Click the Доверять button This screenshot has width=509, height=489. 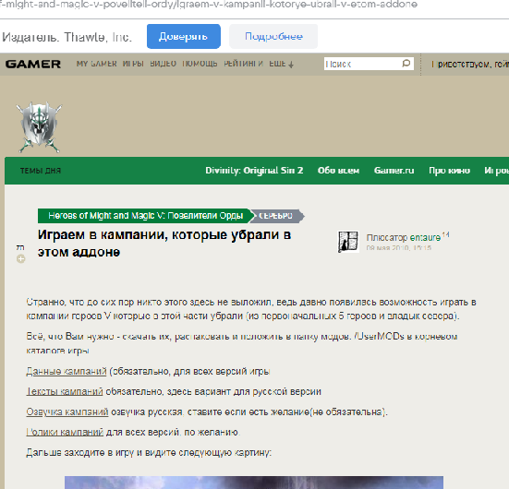[184, 36]
